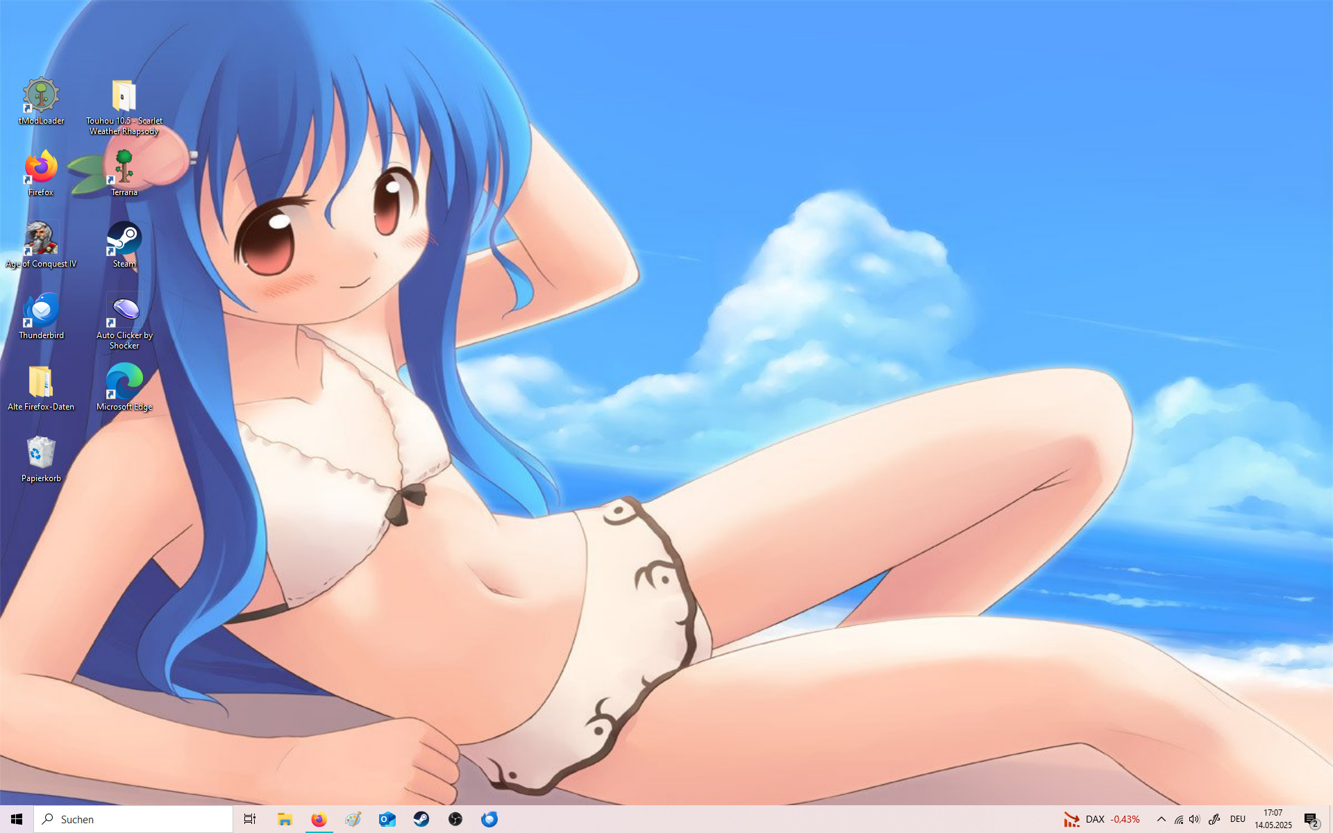Open the Windows Start menu
Image resolution: width=1333 pixels, height=833 pixels.
[x=17, y=819]
